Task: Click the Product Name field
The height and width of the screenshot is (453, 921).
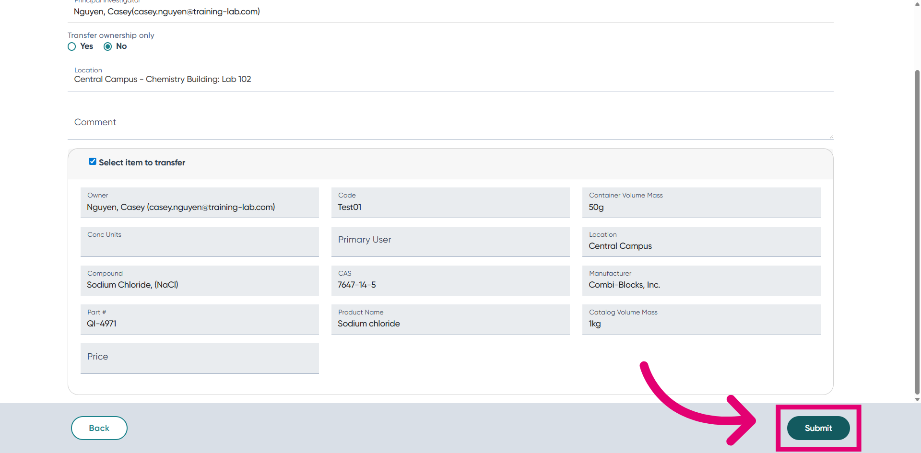Action: (450, 319)
